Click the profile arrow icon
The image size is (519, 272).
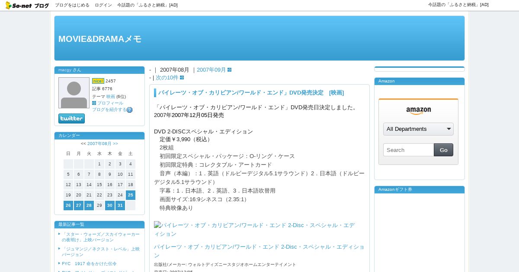click(94, 103)
